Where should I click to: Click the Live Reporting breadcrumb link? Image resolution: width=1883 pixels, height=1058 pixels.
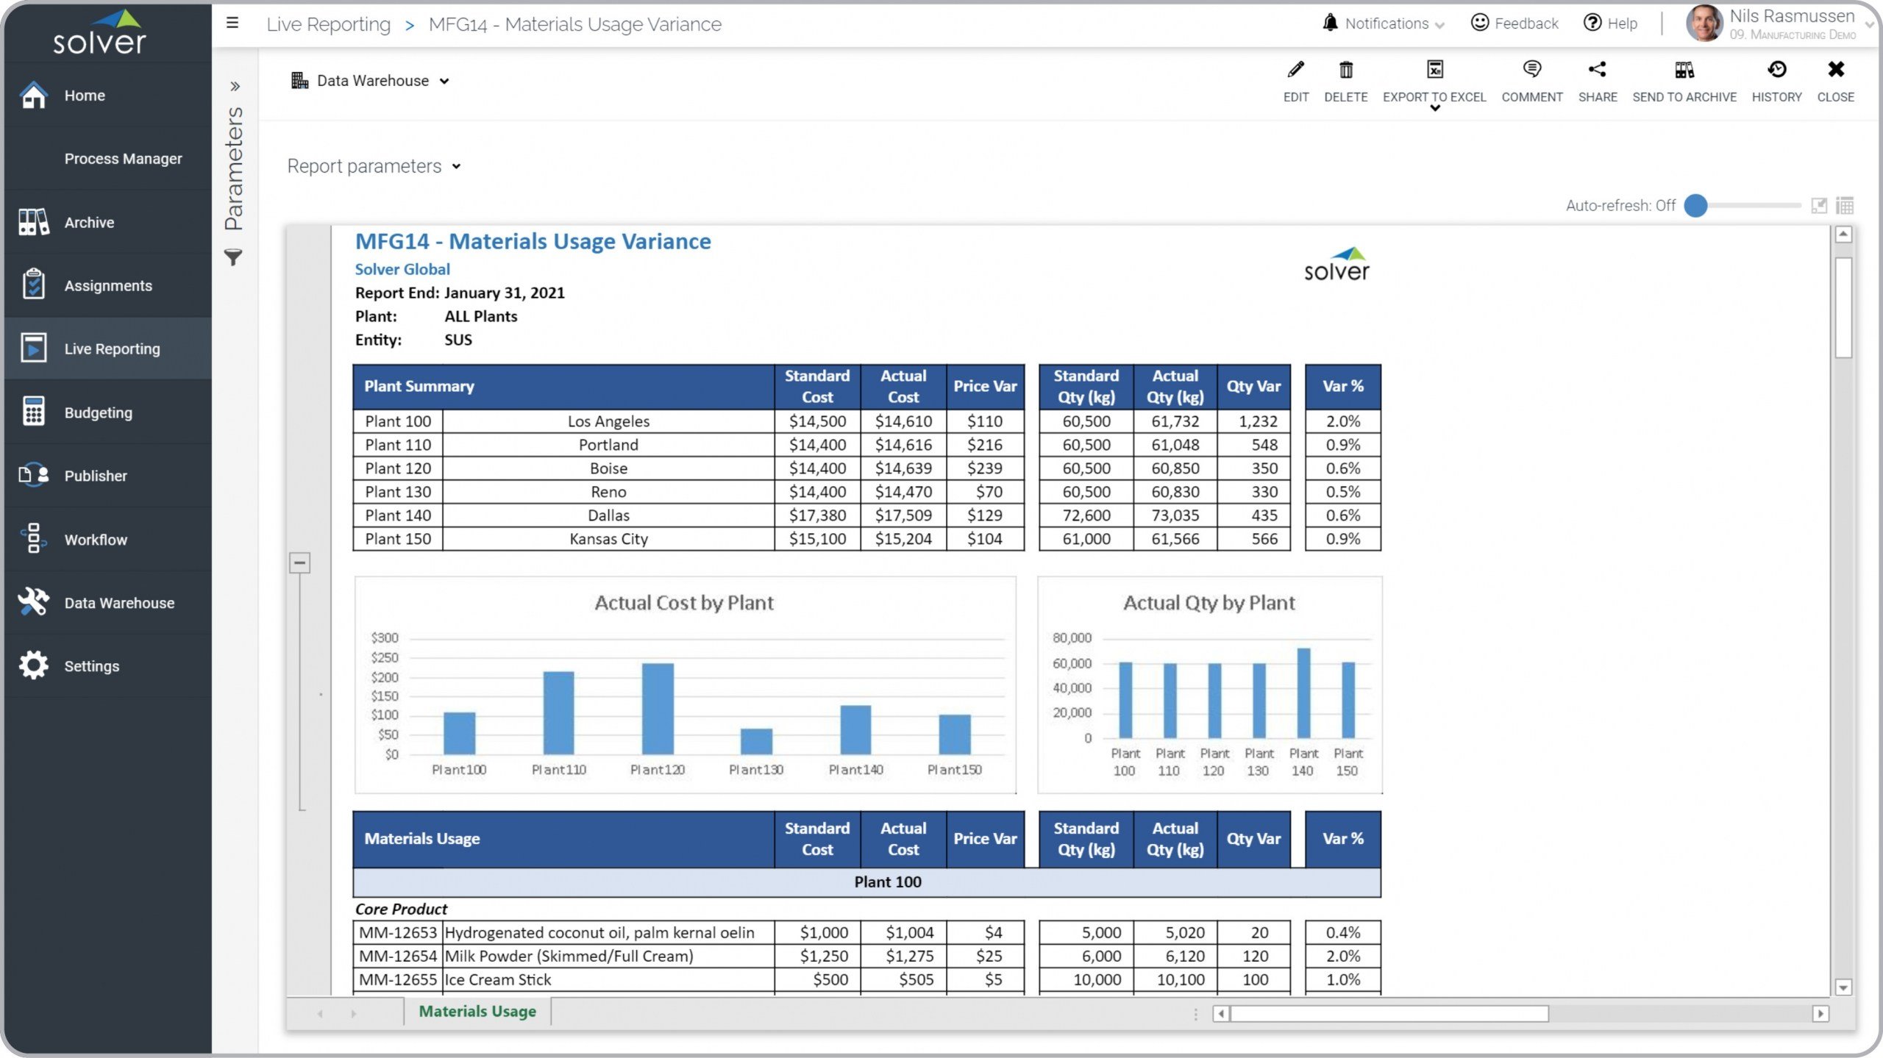tap(328, 24)
